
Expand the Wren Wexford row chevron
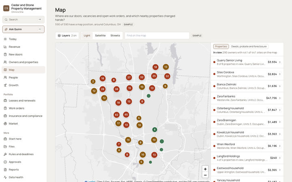click(280, 146)
